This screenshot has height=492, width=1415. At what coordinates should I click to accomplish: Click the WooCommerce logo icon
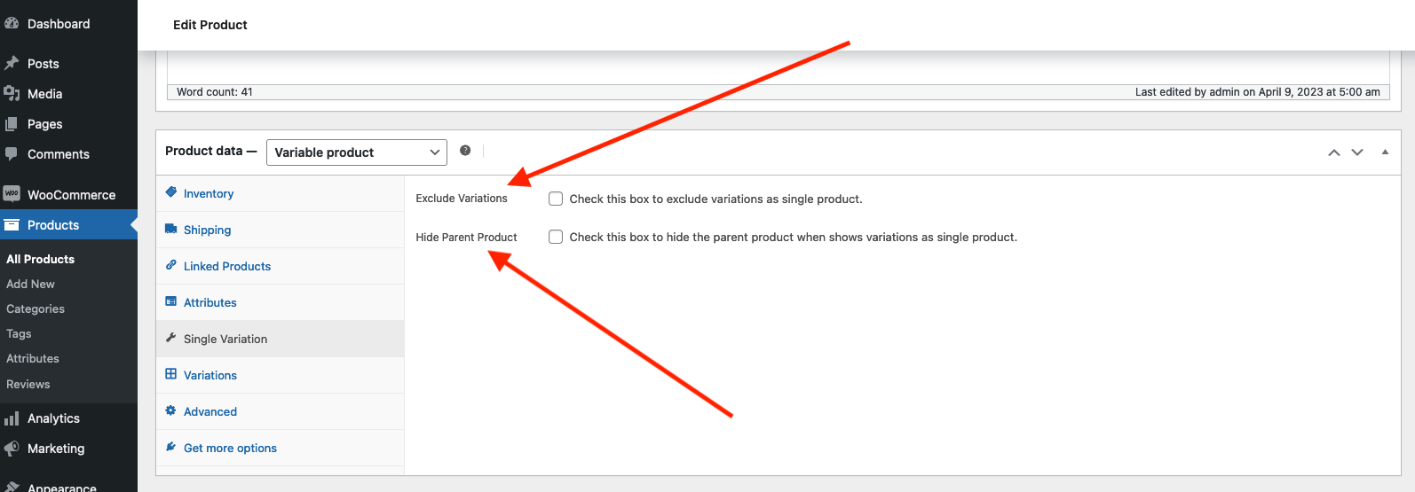12,193
